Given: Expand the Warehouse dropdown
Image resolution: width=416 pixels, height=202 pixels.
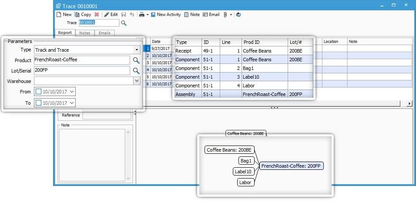Looking at the screenshot, I should point(137,81).
